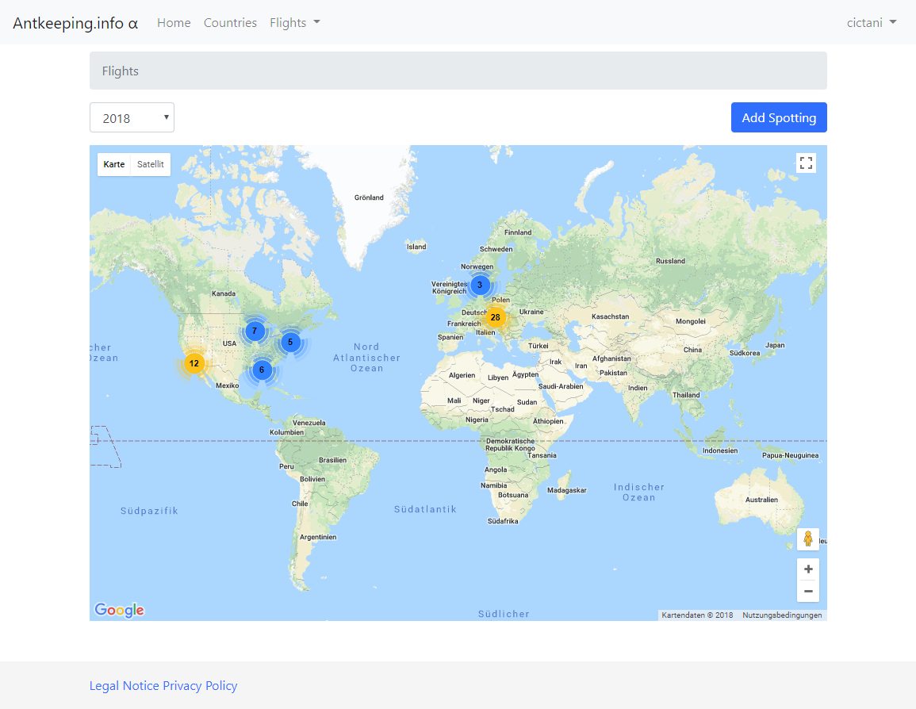Click the Street View pegman icon
916x709 pixels.
click(x=807, y=539)
